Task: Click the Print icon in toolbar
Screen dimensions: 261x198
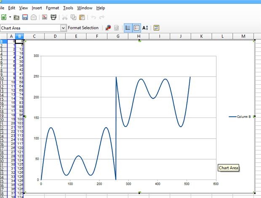Action: click(x=53, y=17)
